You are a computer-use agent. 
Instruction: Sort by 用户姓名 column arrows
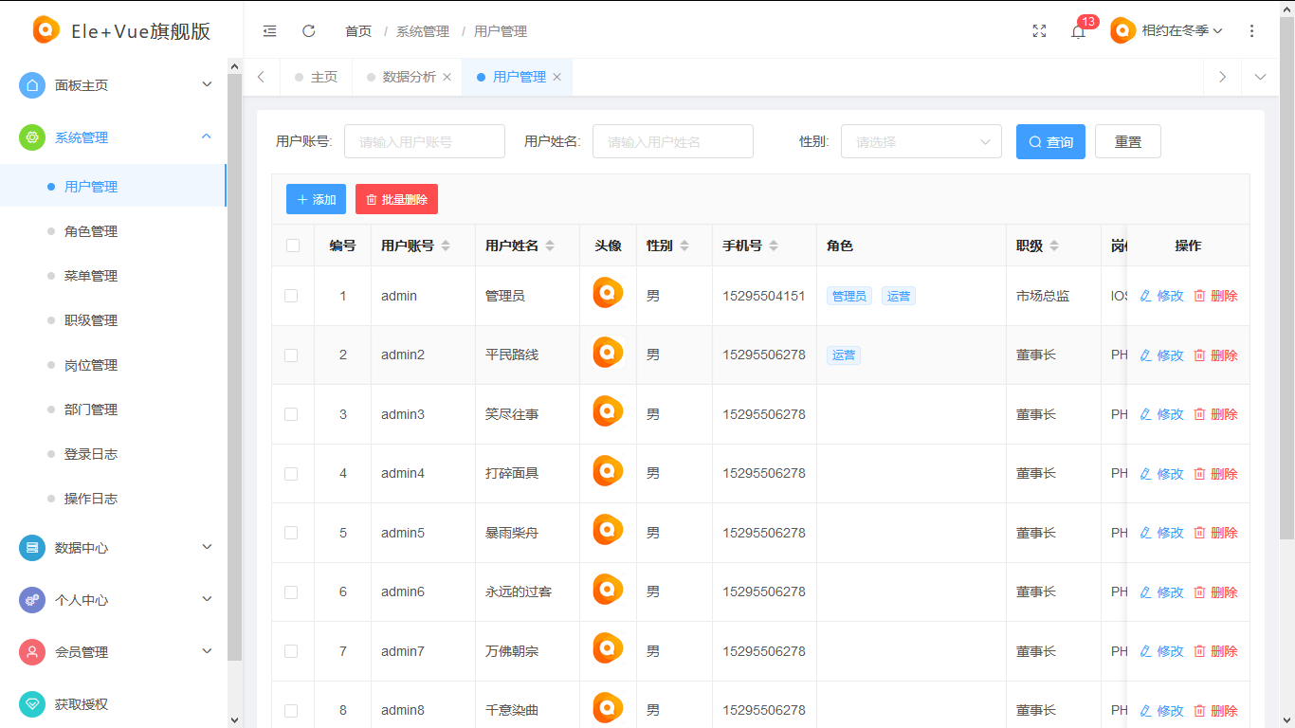550,246
